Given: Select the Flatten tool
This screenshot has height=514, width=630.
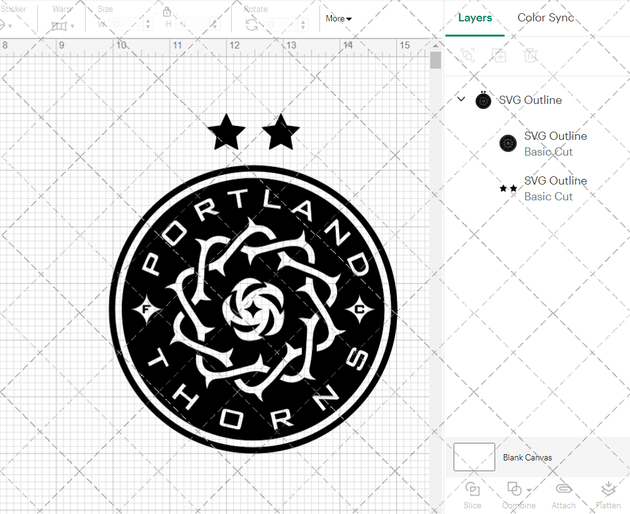Looking at the screenshot, I should (x=608, y=494).
